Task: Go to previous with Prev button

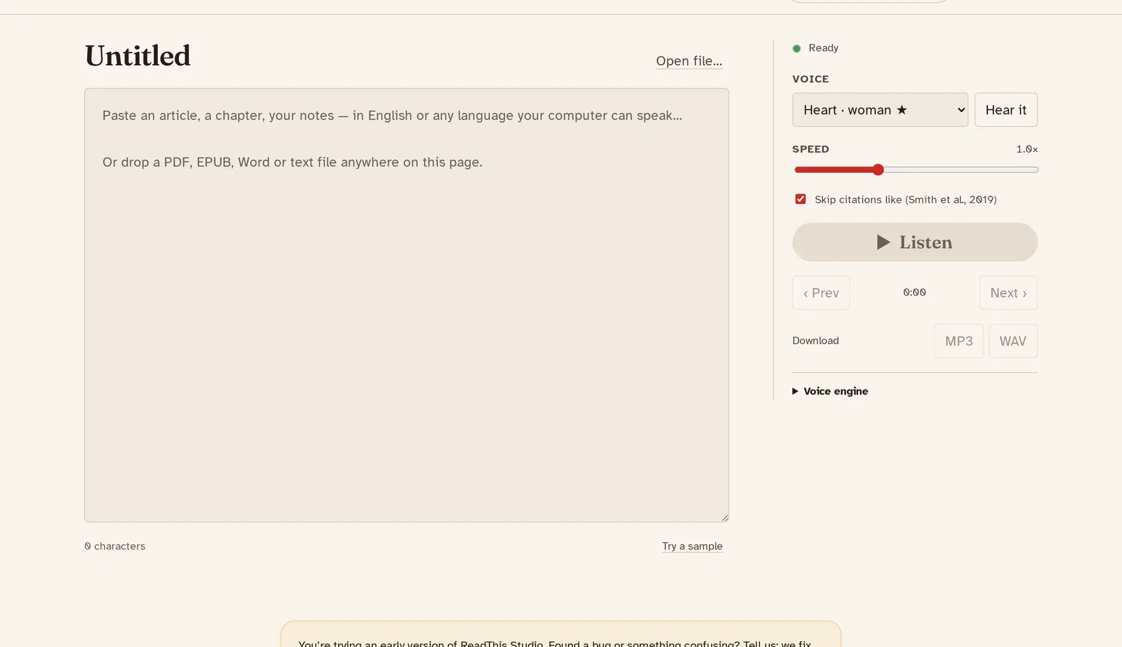Action: pyautogui.click(x=820, y=293)
